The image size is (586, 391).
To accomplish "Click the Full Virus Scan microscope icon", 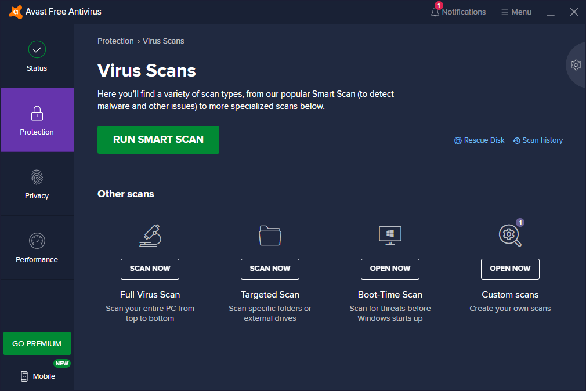I will coord(150,236).
